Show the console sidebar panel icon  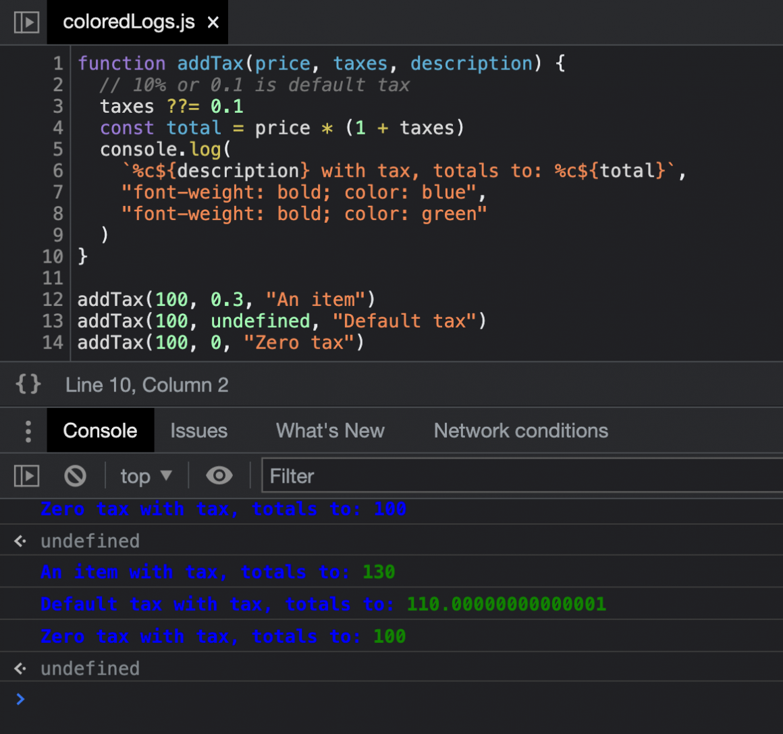pos(26,476)
